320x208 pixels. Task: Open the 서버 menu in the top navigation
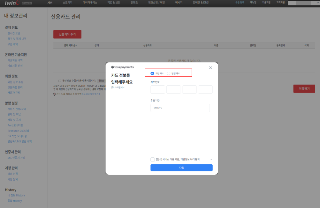tap(50, 3)
